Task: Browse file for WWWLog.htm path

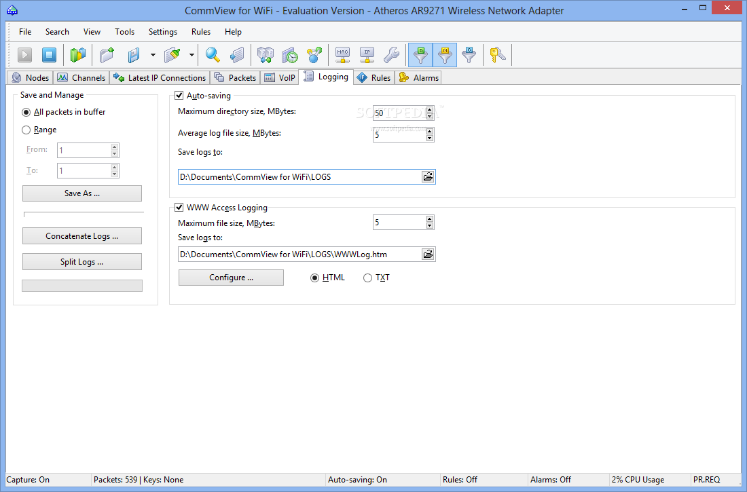Action: pos(428,254)
